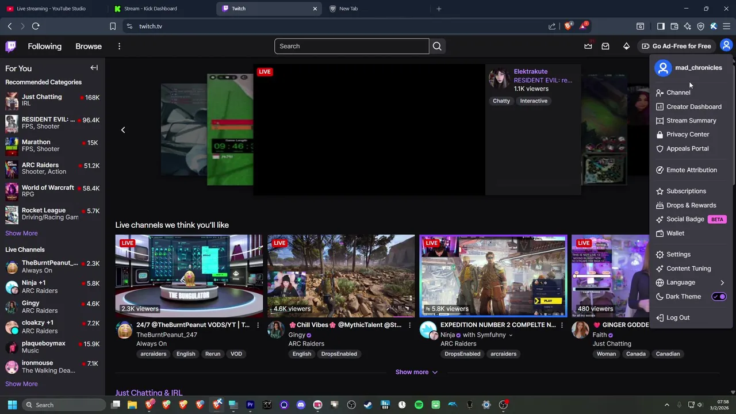Expand Show more live channels
The image size is (736, 414).
tap(416, 372)
